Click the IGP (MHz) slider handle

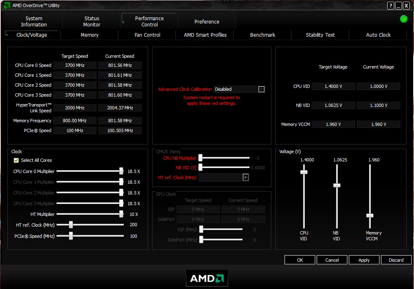click(x=201, y=229)
